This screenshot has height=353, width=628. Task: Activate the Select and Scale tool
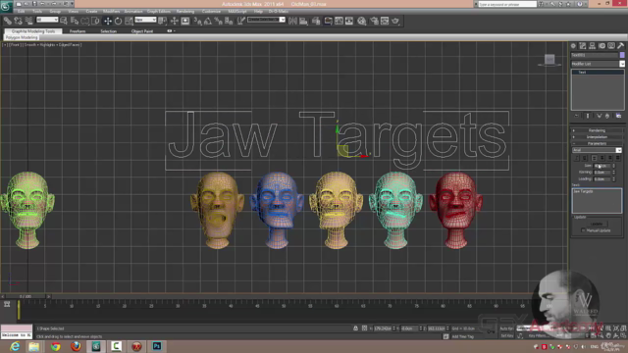pyautogui.click(x=129, y=21)
